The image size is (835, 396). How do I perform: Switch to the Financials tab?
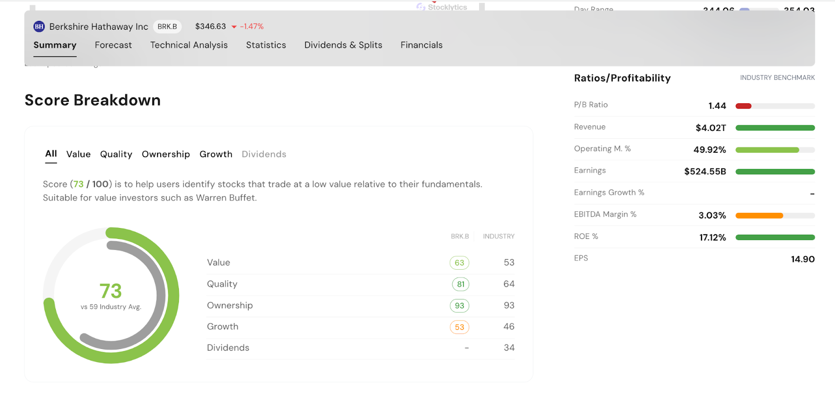click(422, 45)
